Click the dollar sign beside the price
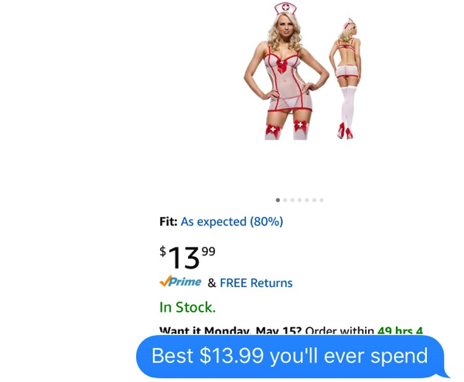The width and height of the screenshot is (464, 382). (162, 252)
